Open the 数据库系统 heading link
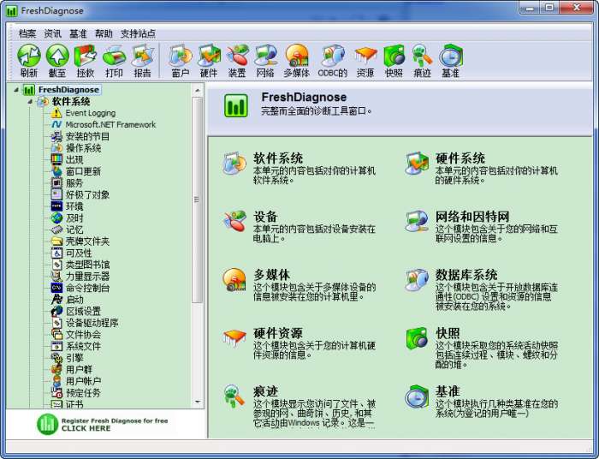 (x=466, y=274)
